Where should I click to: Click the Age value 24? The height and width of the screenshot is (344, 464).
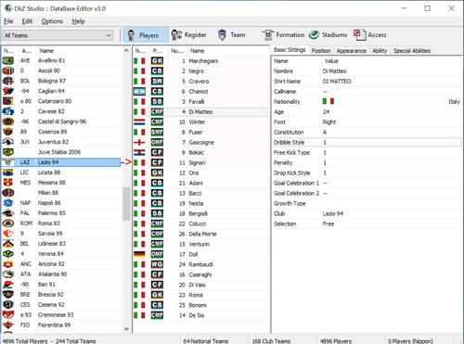[x=326, y=112]
